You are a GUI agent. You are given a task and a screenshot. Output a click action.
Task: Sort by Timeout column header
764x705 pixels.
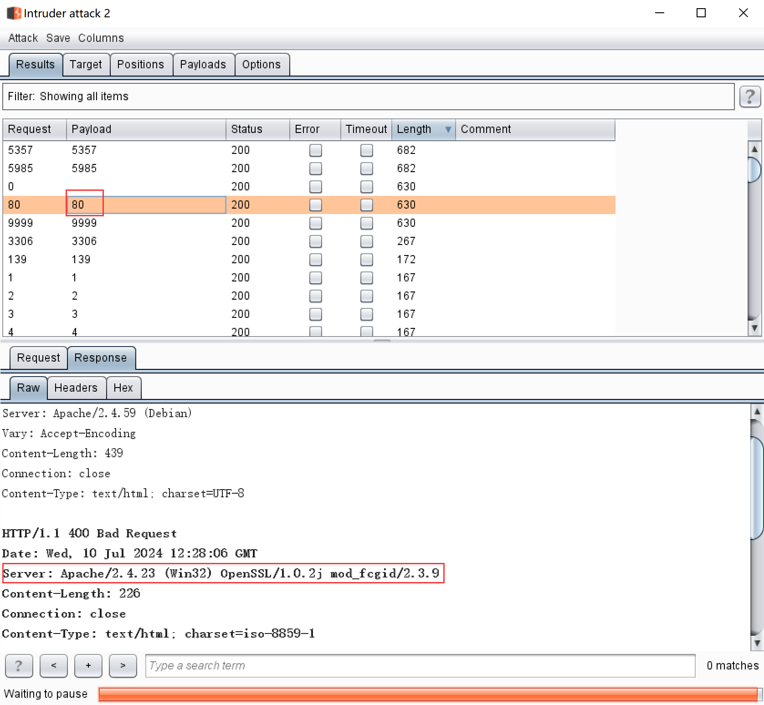tap(366, 129)
